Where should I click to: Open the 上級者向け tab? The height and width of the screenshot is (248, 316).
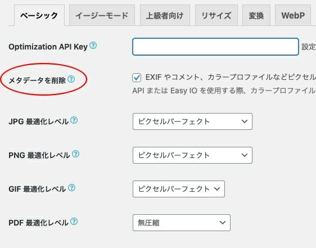click(165, 15)
